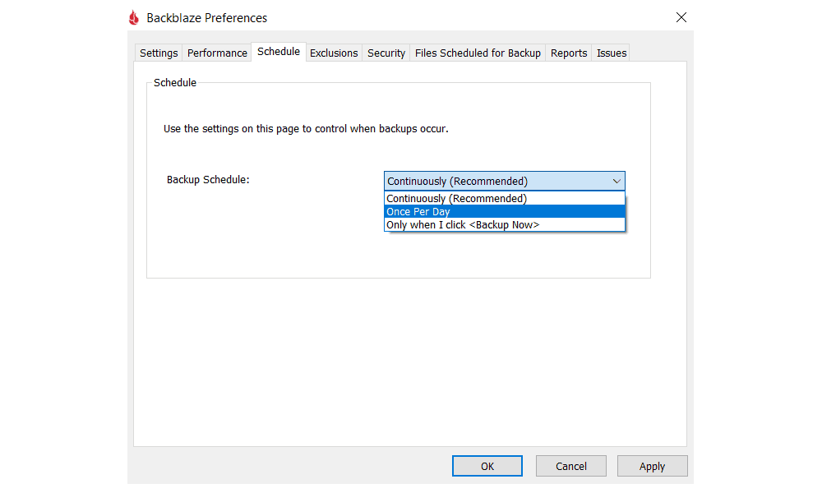Switch to the Settings tab

point(159,53)
